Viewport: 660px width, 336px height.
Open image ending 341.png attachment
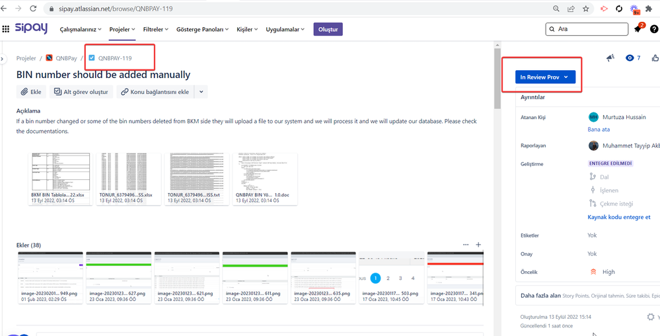point(455,277)
